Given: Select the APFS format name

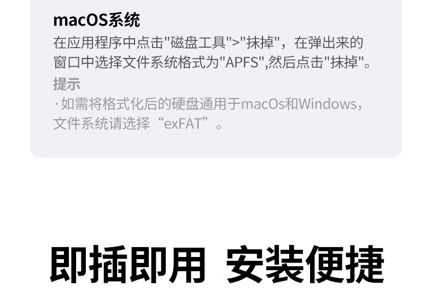Looking at the screenshot, I should tap(242, 62).
